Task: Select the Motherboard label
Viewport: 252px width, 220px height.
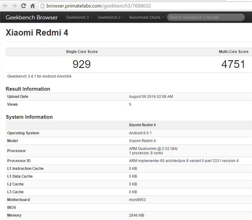Action: [x=18, y=200]
